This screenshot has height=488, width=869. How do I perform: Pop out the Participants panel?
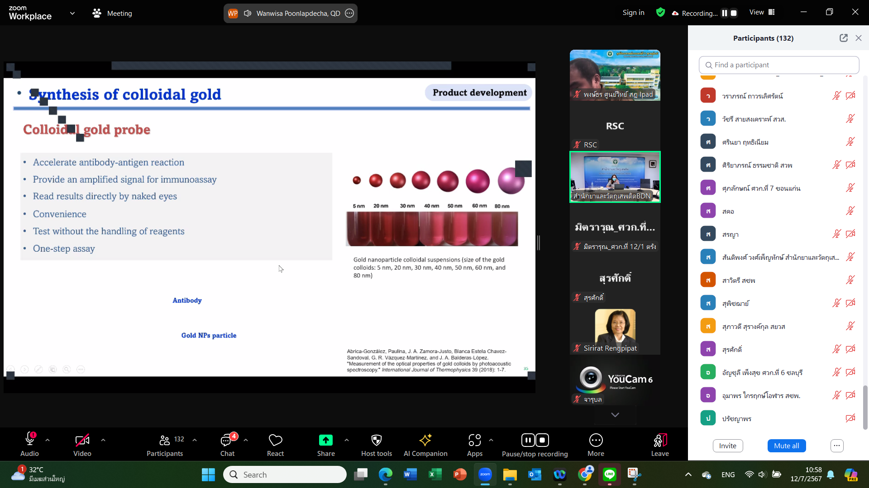coord(843,38)
